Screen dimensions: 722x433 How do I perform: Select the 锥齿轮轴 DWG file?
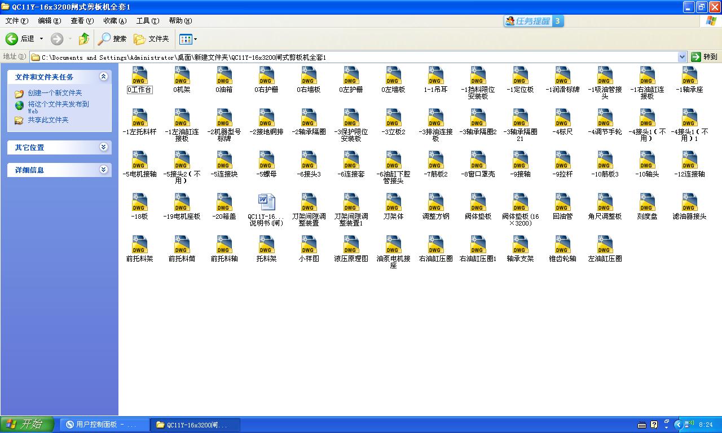pos(562,249)
